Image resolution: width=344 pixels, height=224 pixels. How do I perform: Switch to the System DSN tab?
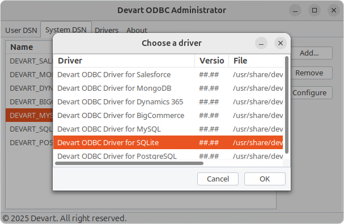click(x=66, y=29)
